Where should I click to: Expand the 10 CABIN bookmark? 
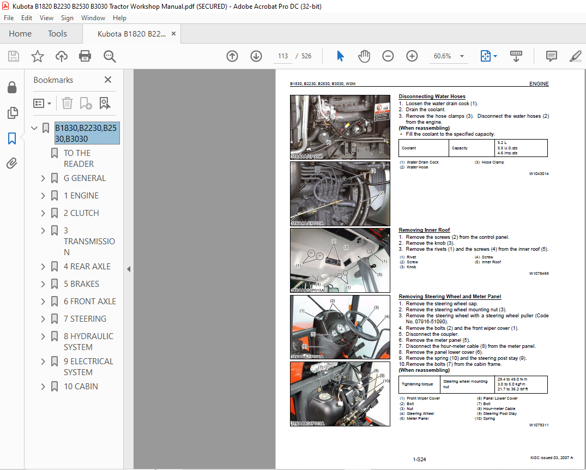(x=43, y=387)
